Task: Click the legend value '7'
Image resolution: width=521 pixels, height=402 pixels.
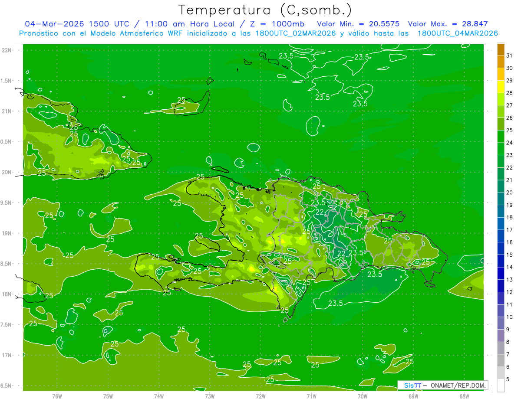Action: 508,354
